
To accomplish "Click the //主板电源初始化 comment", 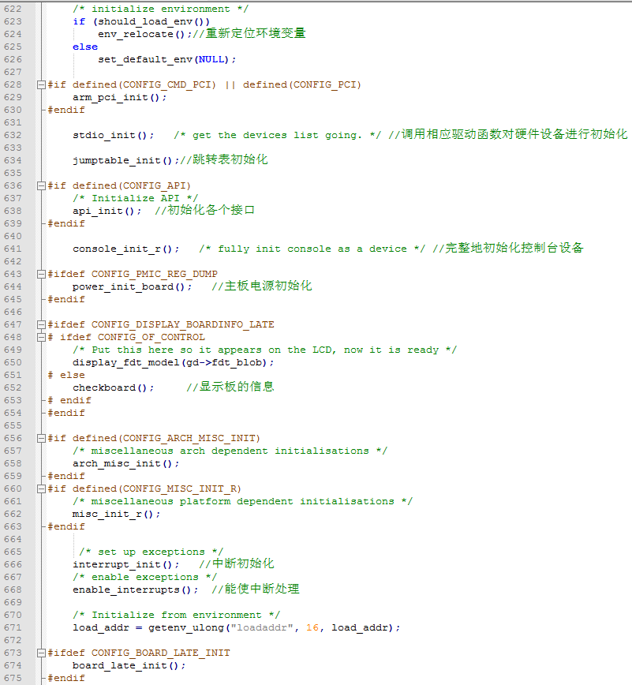I will point(262,286).
